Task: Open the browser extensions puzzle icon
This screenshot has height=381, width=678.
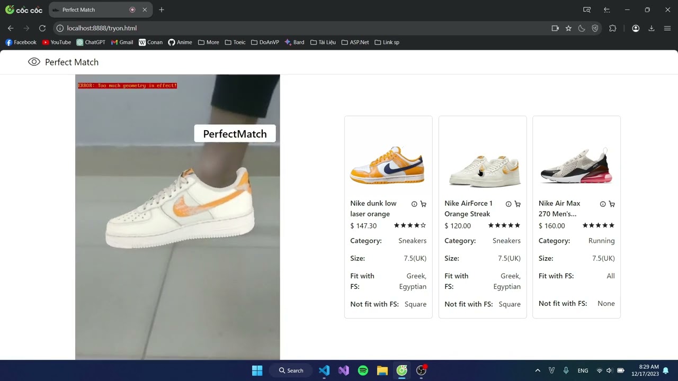Action: [x=613, y=28]
